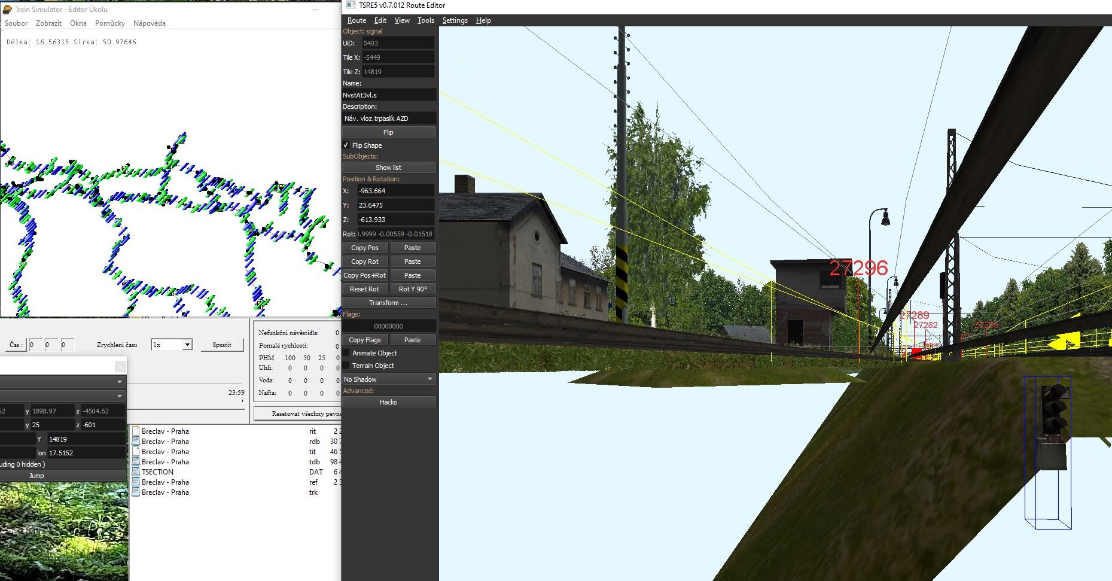Click the Train Simulator title bar icon
The height and width of the screenshot is (581, 1112).
pos(8,10)
